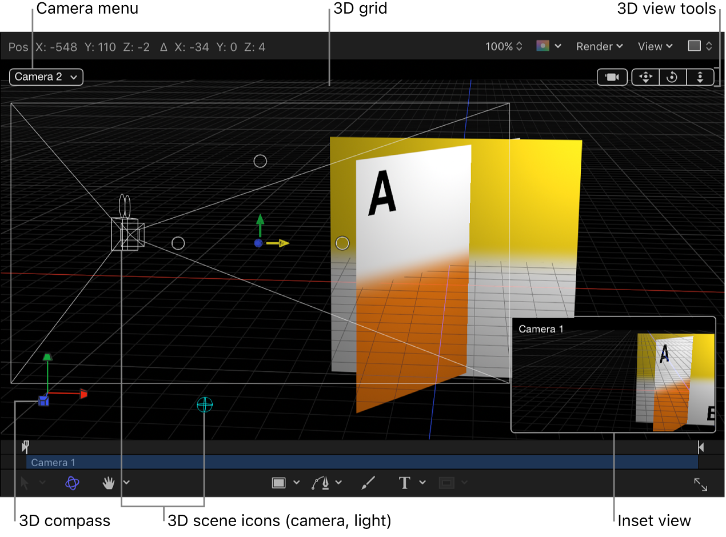
Task: Select the Text tool
Action: pyautogui.click(x=404, y=483)
